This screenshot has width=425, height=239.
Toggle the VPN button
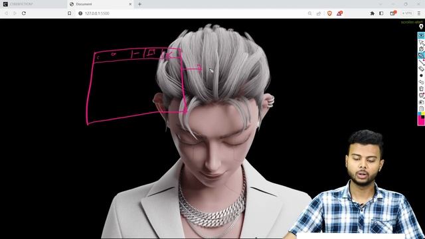tap(407, 13)
